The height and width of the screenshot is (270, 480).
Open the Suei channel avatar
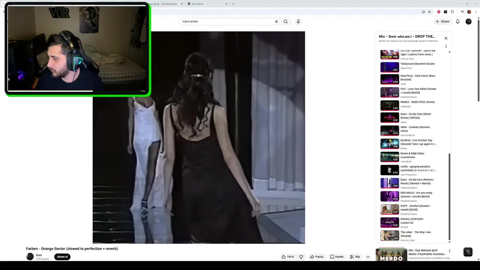pos(30,256)
